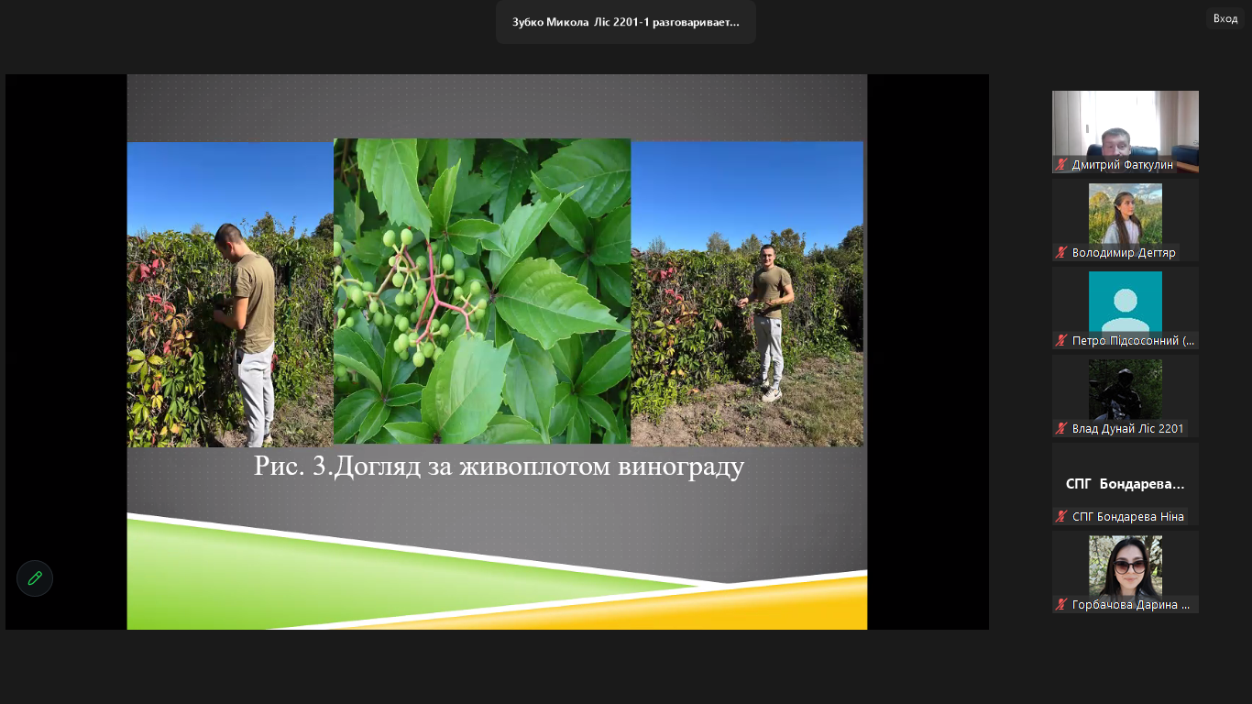The image size is (1252, 704).
Task: Click the right photo of man standing by hedge
Action: (x=747, y=293)
